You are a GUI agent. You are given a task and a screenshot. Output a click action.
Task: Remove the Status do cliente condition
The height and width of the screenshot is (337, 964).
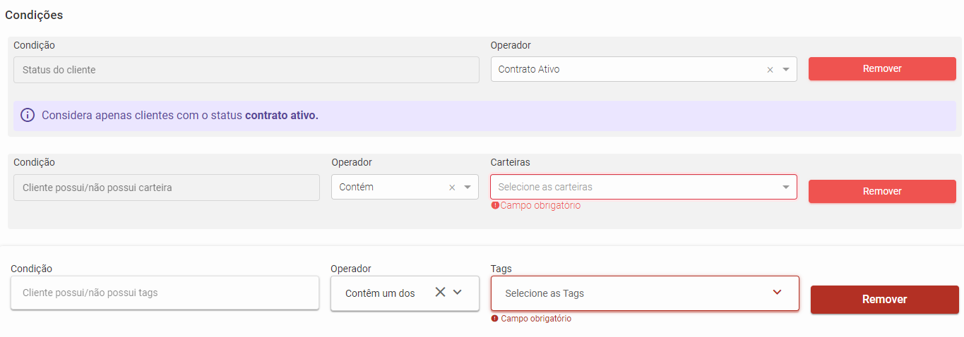tap(882, 69)
